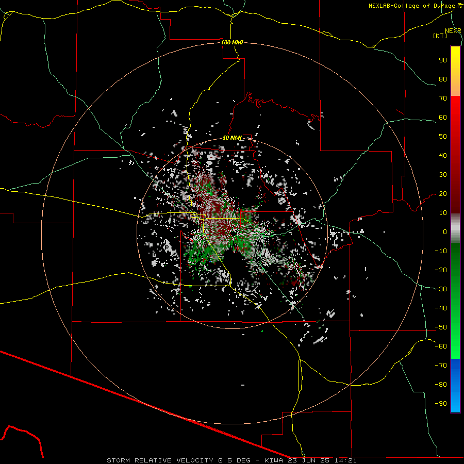Select the -90 knot scale label
The image size is (464, 464).
tap(441, 404)
